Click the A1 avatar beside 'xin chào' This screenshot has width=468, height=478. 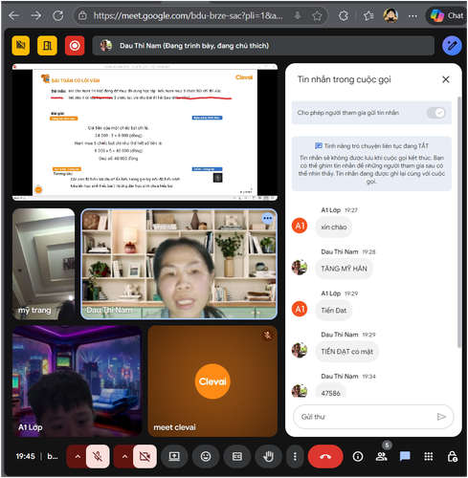(x=300, y=226)
